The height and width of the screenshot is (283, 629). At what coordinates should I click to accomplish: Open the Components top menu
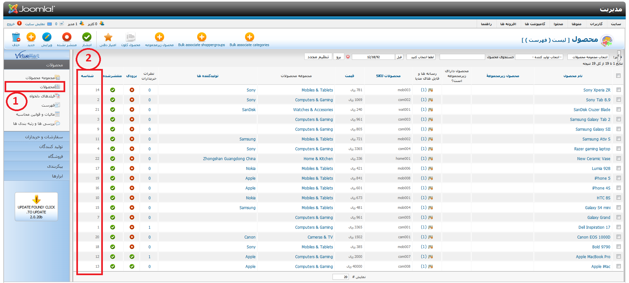[535, 24]
